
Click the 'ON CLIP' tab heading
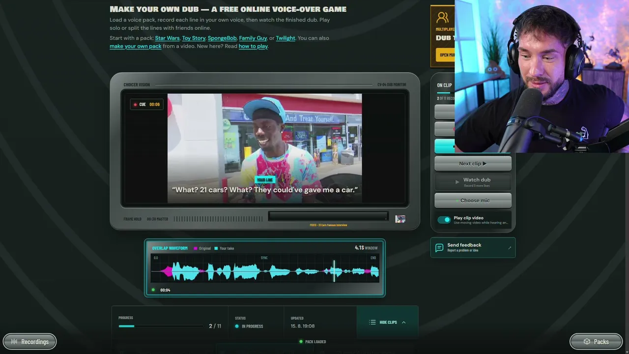click(444, 86)
